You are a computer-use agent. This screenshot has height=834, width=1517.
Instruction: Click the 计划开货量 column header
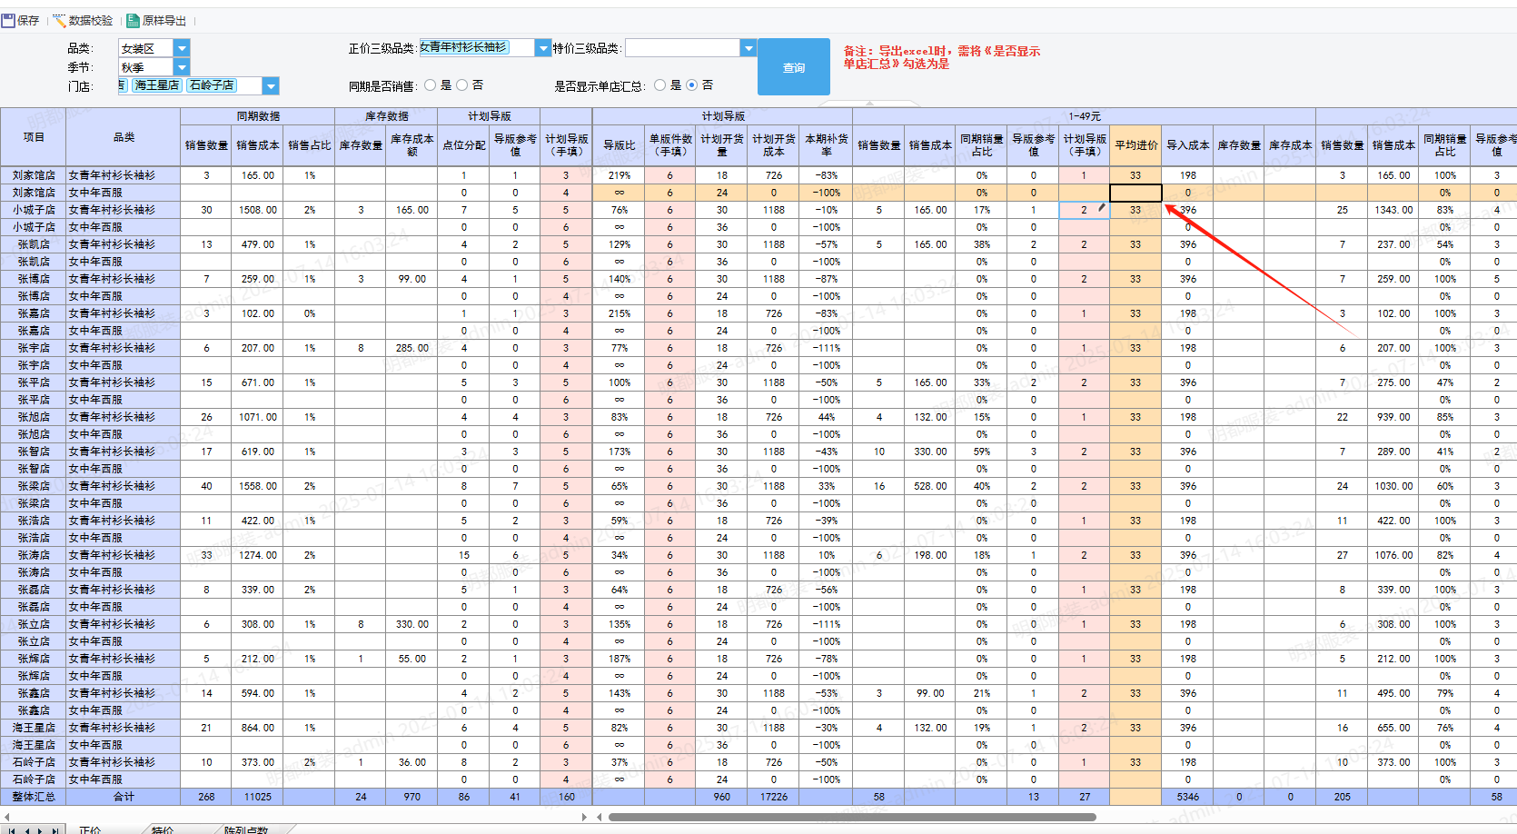click(x=722, y=145)
